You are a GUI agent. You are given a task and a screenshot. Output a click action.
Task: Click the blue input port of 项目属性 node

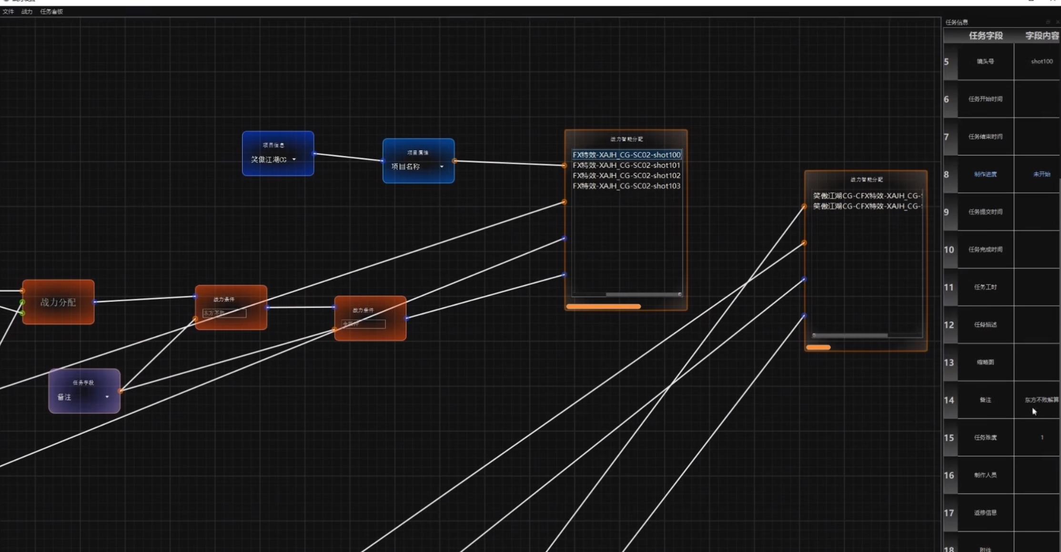pos(383,161)
